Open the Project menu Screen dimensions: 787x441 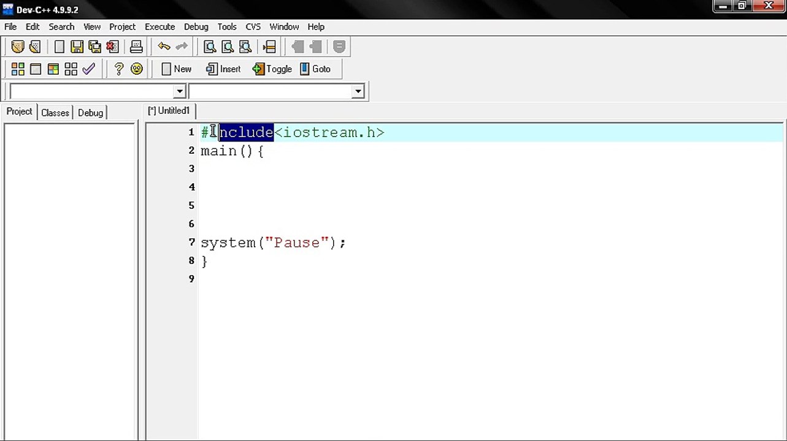122,27
